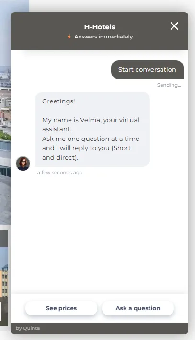Click the See prices button
The height and width of the screenshot is (340, 195).
point(61,308)
